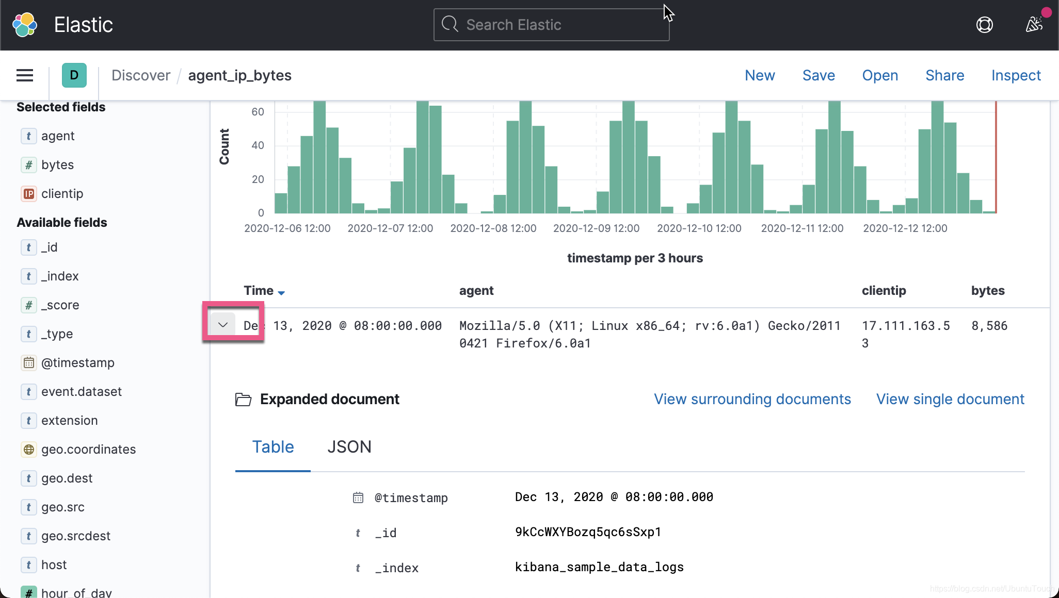The image size is (1059, 598).
Task: Open the help menu lifebuoy icon
Action: 984,25
